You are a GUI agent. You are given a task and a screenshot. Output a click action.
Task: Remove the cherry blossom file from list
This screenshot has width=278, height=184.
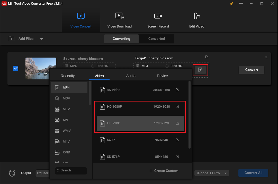pyautogui.click(x=266, y=57)
